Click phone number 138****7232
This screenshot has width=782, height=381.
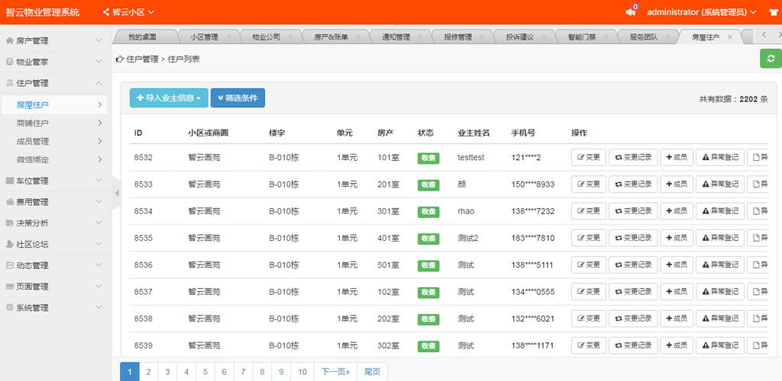(x=532, y=211)
